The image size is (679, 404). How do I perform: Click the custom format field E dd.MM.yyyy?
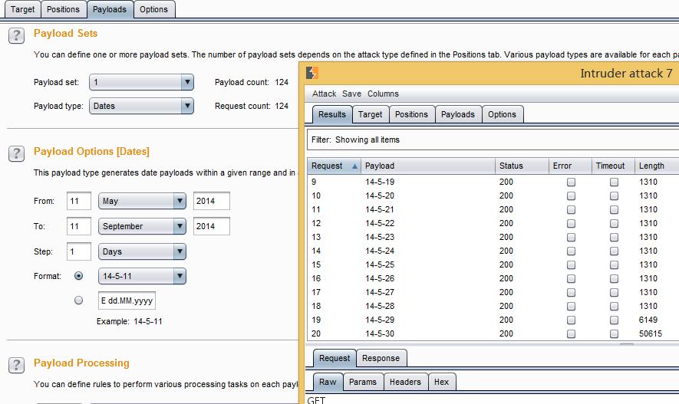coord(127,301)
